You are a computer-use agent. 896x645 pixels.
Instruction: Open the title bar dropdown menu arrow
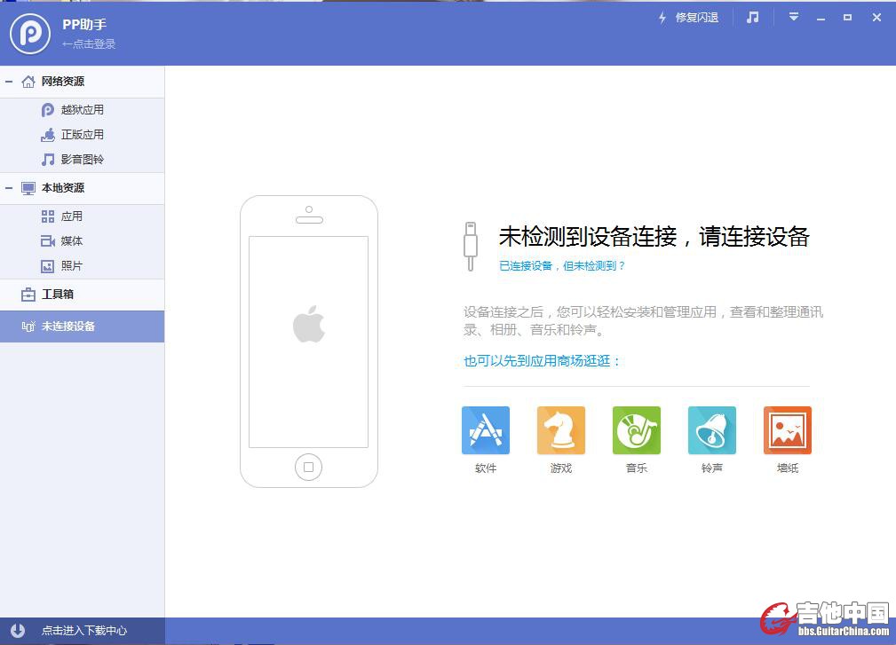click(x=794, y=18)
